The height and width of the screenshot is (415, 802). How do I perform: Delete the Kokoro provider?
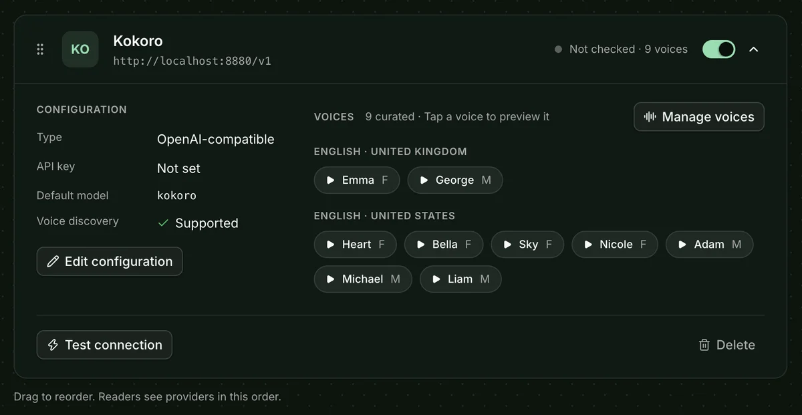click(726, 345)
